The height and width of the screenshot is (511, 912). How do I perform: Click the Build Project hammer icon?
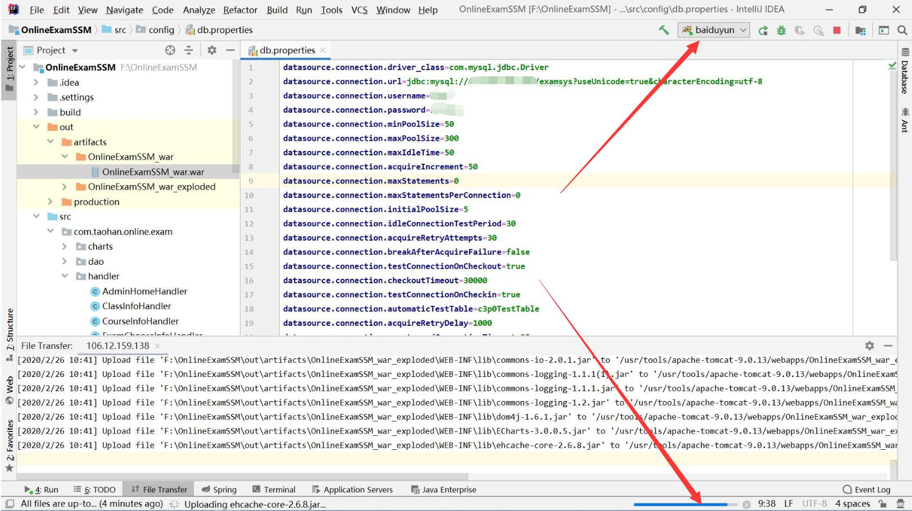(x=664, y=30)
